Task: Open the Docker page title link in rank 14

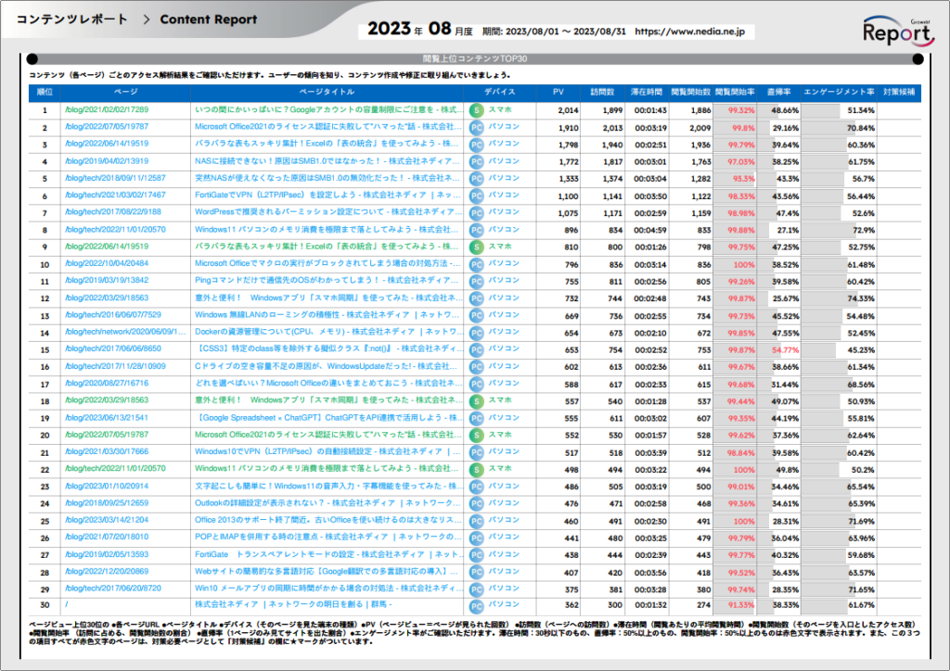Action: tap(328, 333)
